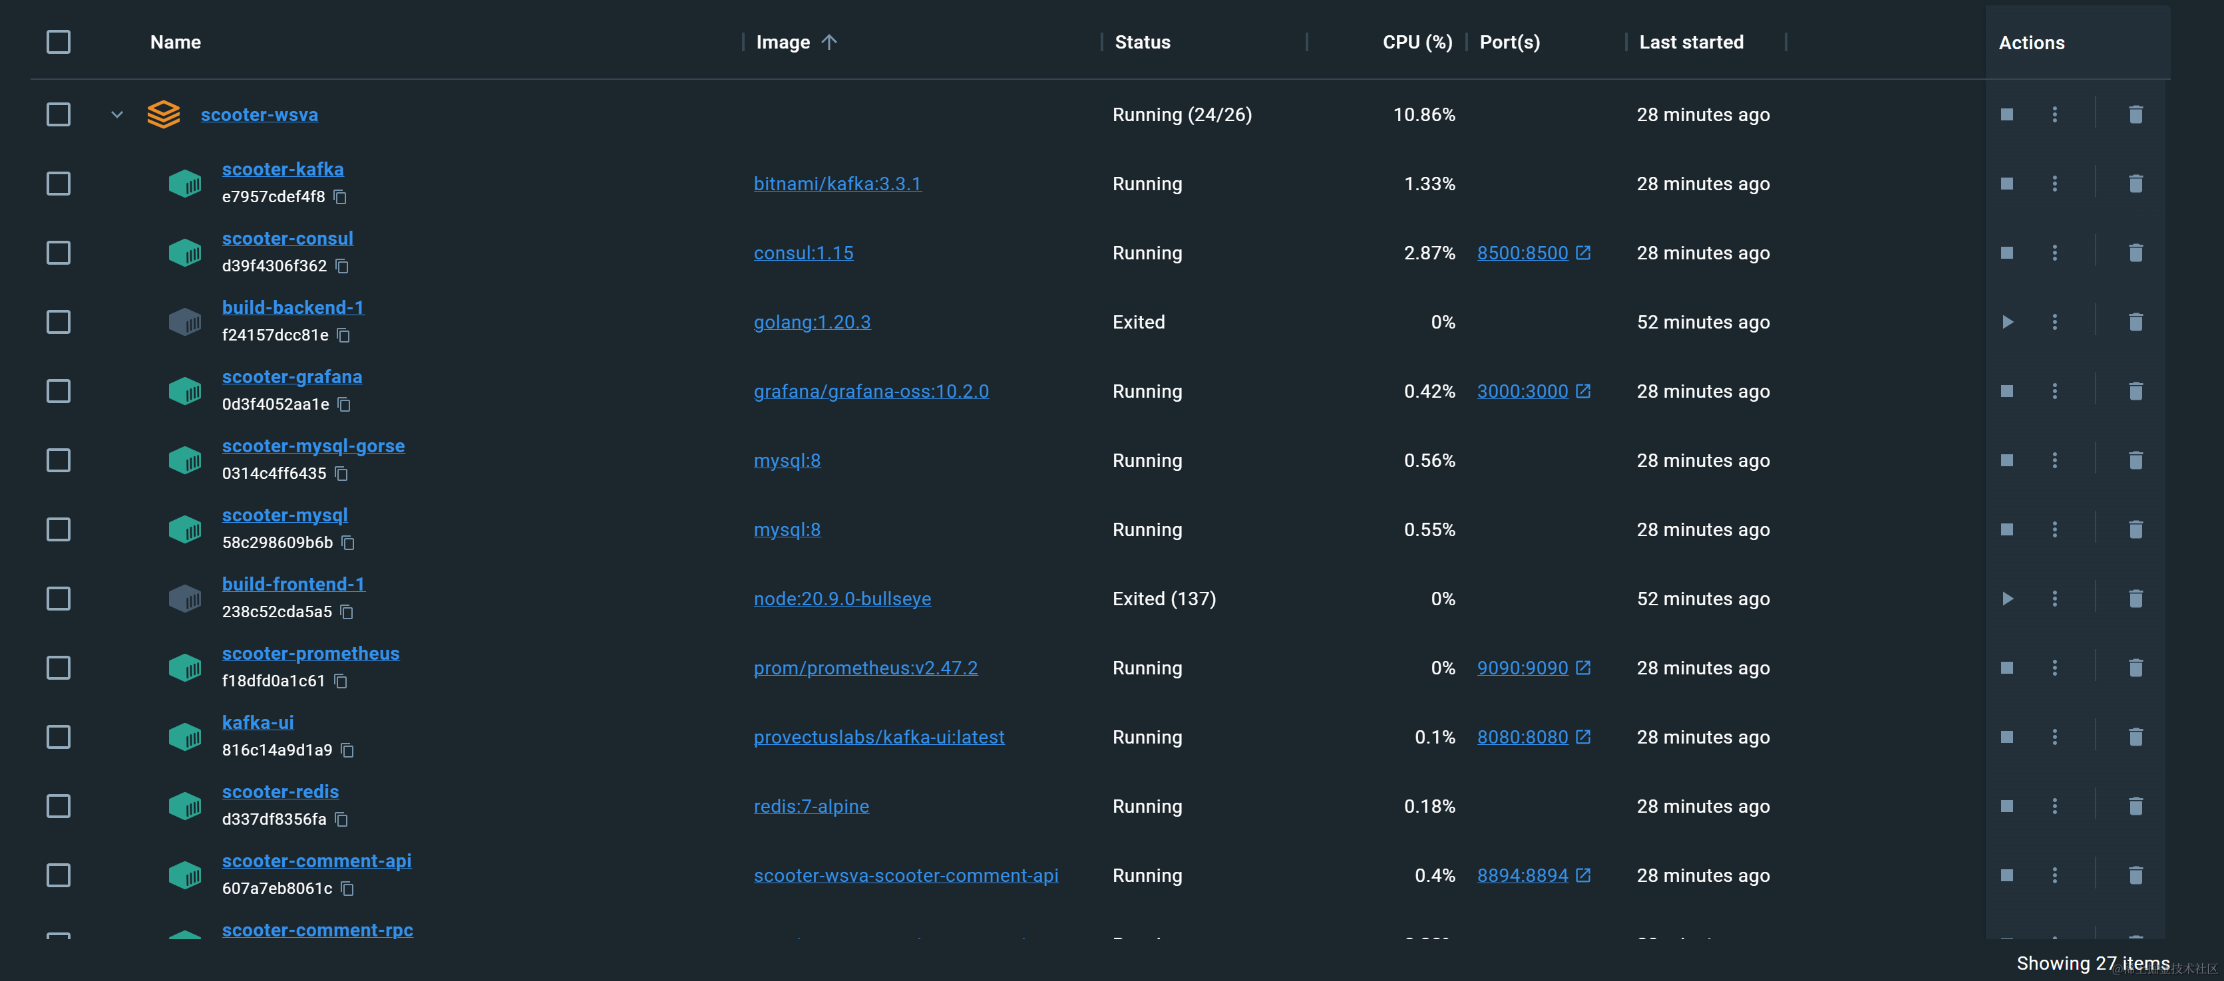Select the scooter-prometheus row checkbox
The height and width of the screenshot is (981, 2224).
(59, 668)
